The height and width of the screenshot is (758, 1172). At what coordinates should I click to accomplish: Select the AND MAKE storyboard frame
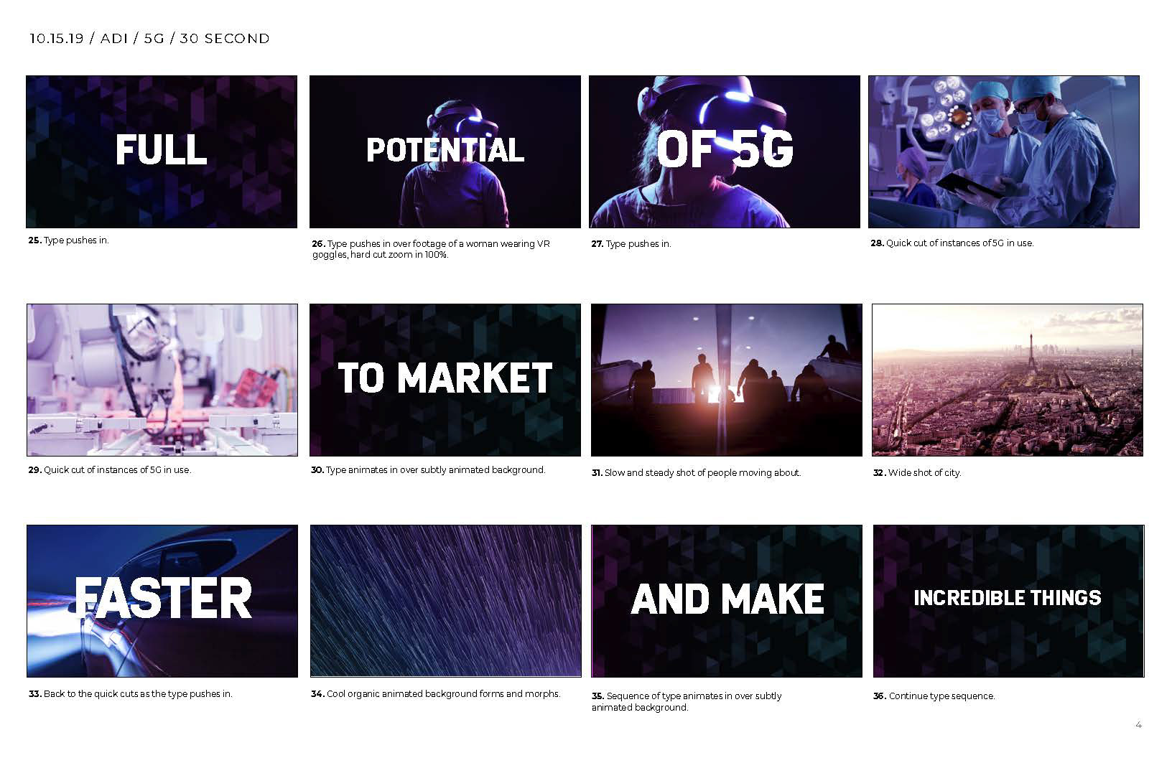727,601
